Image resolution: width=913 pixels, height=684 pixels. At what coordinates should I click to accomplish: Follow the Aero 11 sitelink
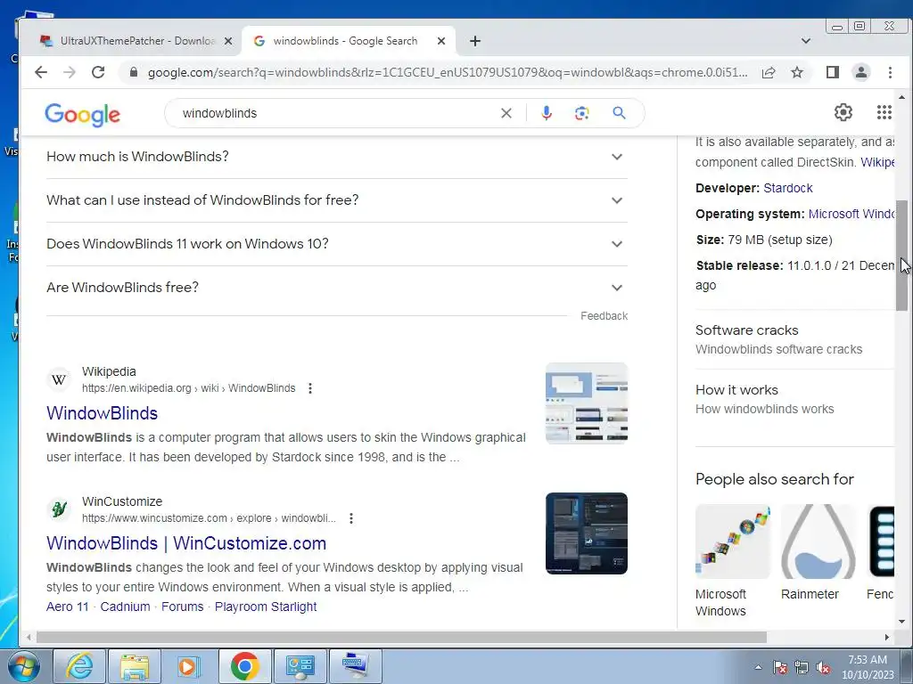coord(68,607)
